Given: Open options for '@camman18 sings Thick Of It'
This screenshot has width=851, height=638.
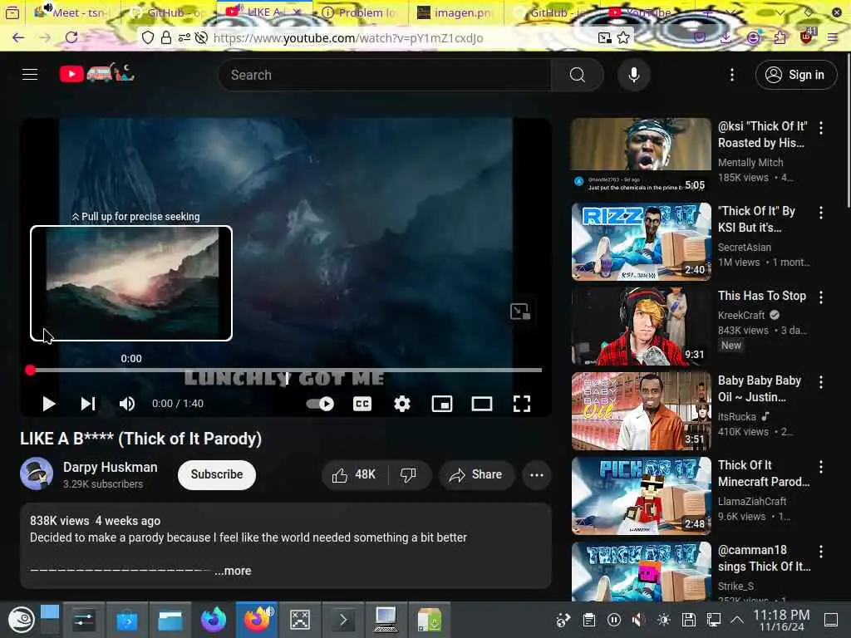Looking at the screenshot, I should (x=821, y=552).
